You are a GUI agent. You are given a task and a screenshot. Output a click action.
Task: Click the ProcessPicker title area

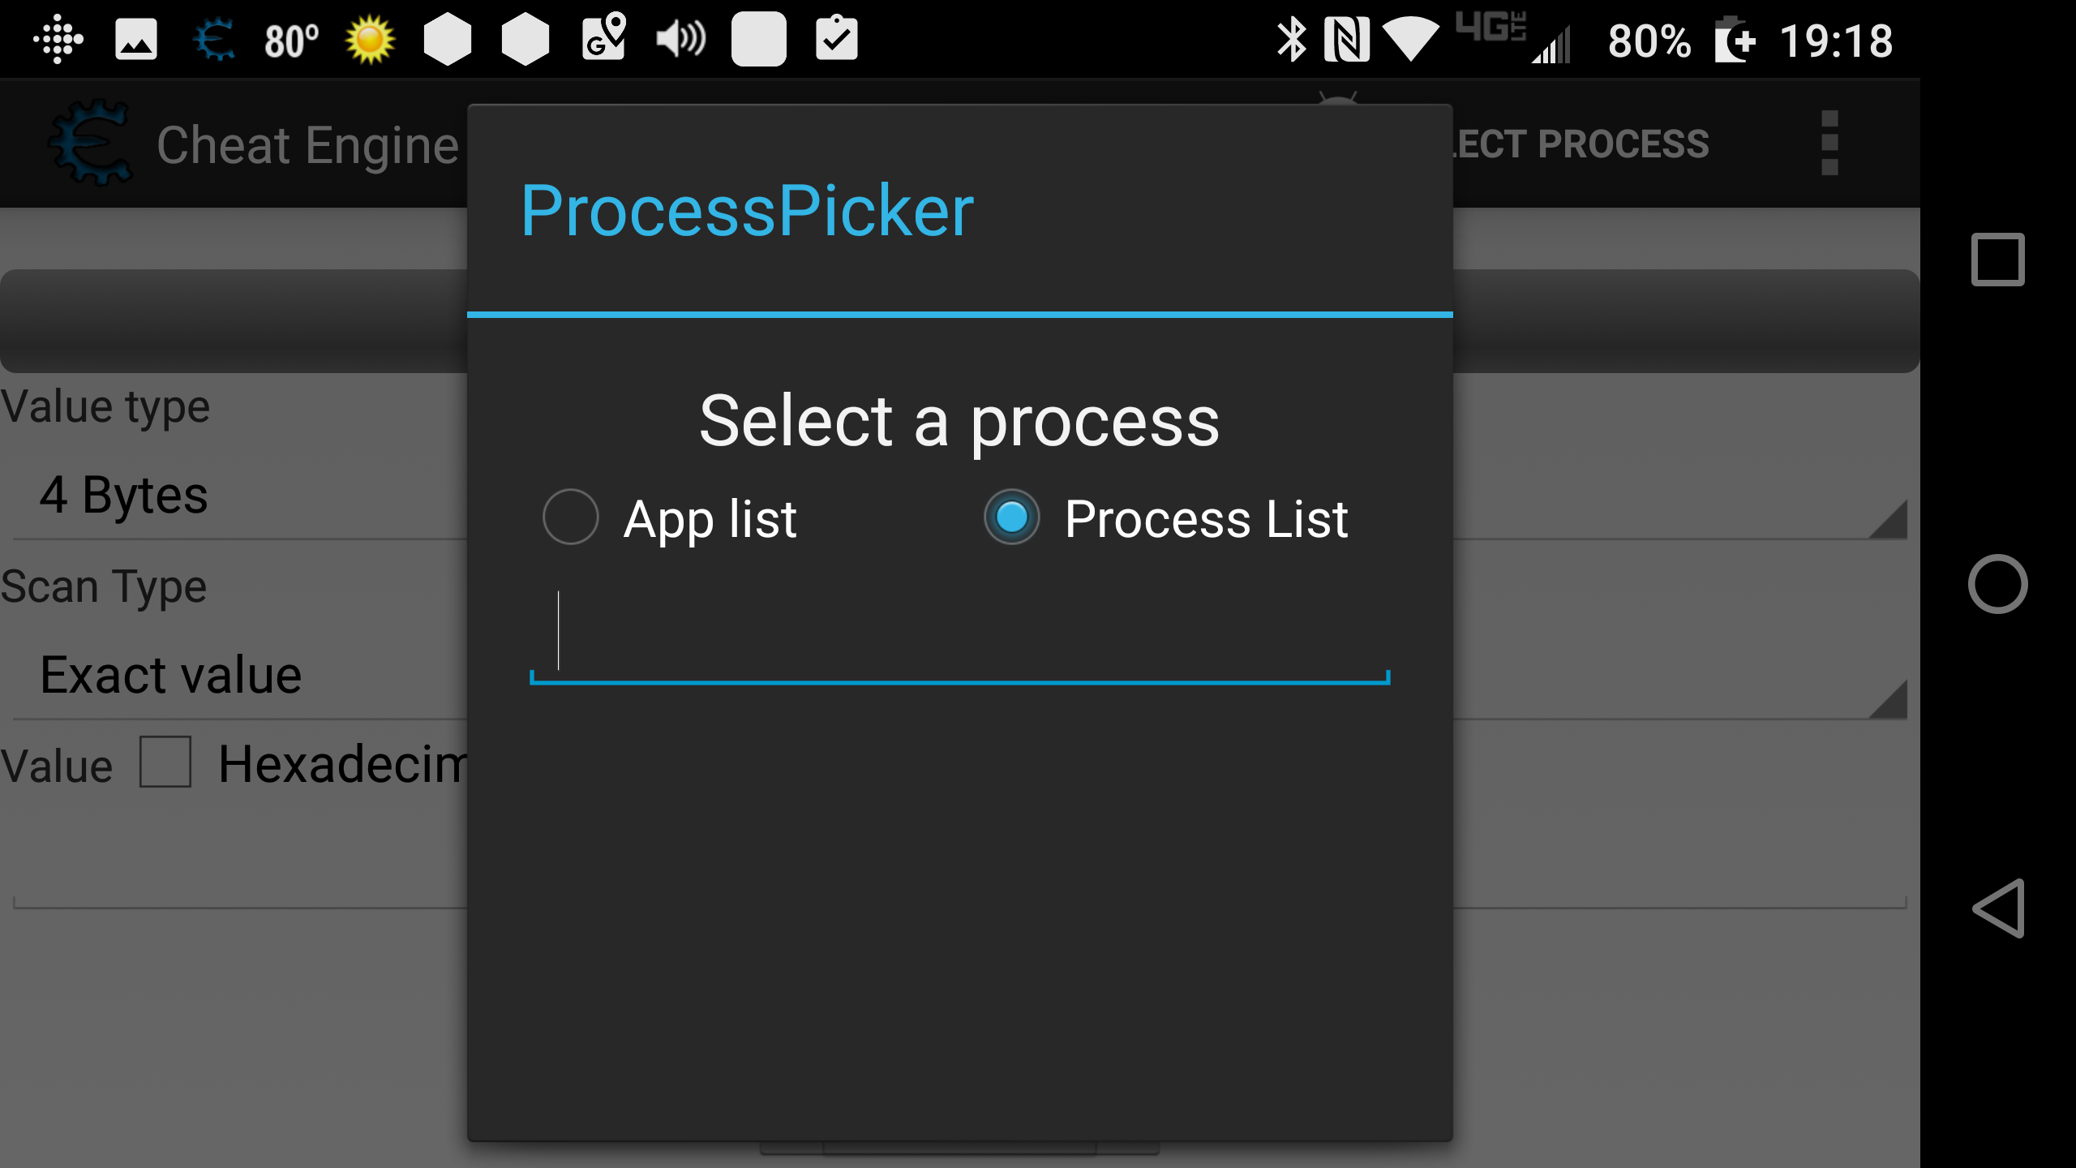tap(746, 208)
